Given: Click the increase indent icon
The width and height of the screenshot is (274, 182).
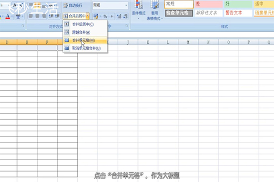Looking at the screenshot, I should point(57,16).
